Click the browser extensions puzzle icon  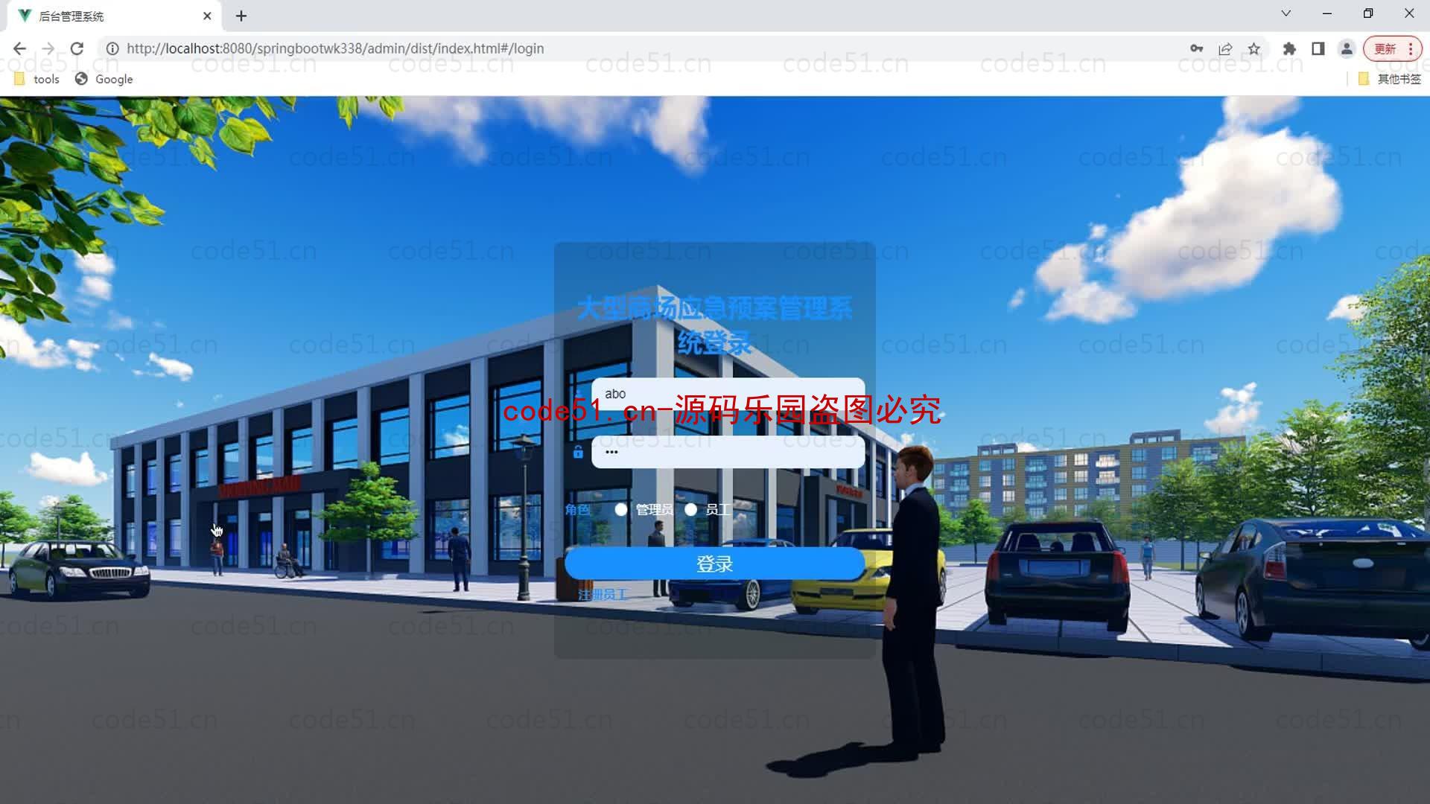click(x=1288, y=48)
